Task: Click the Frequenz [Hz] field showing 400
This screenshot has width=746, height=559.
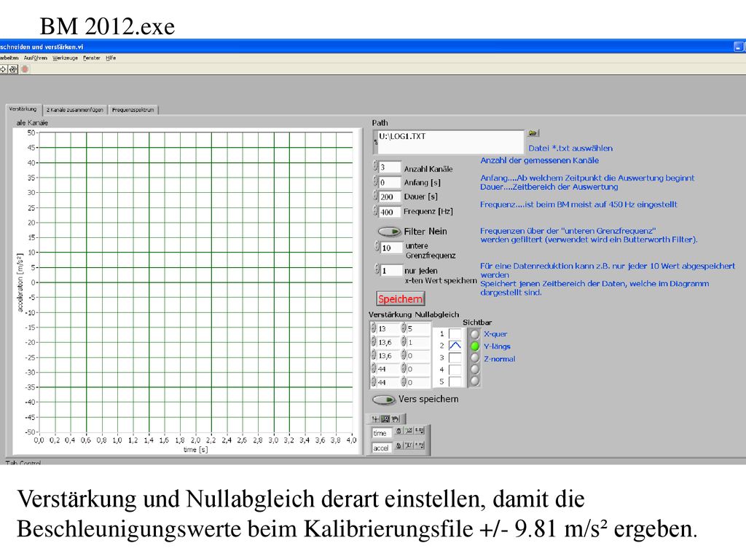Action: tap(390, 212)
